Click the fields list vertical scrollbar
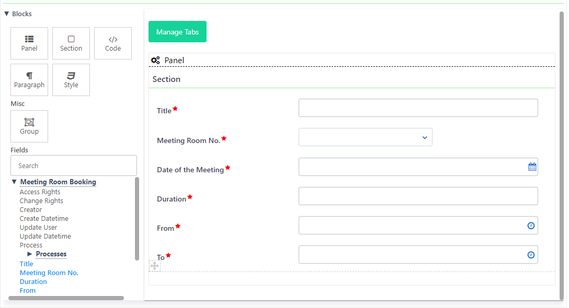Viewport: 569px width, 308px height. [x=137, y=219]
